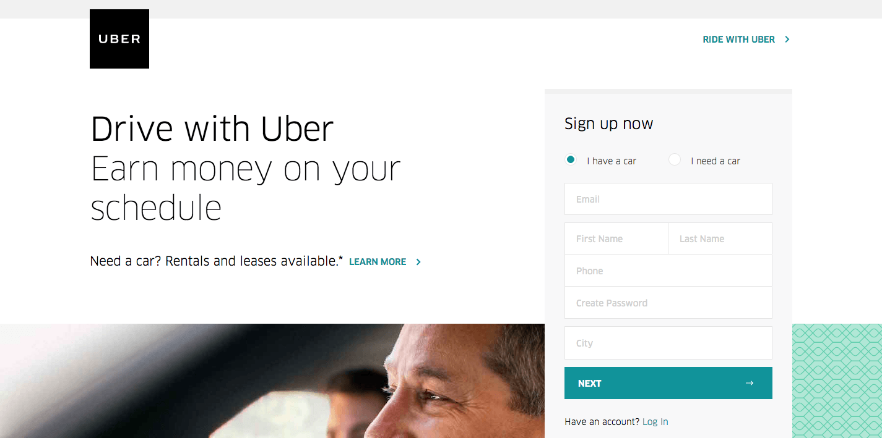
Task: Open the City field
Action: click(668, 343)
